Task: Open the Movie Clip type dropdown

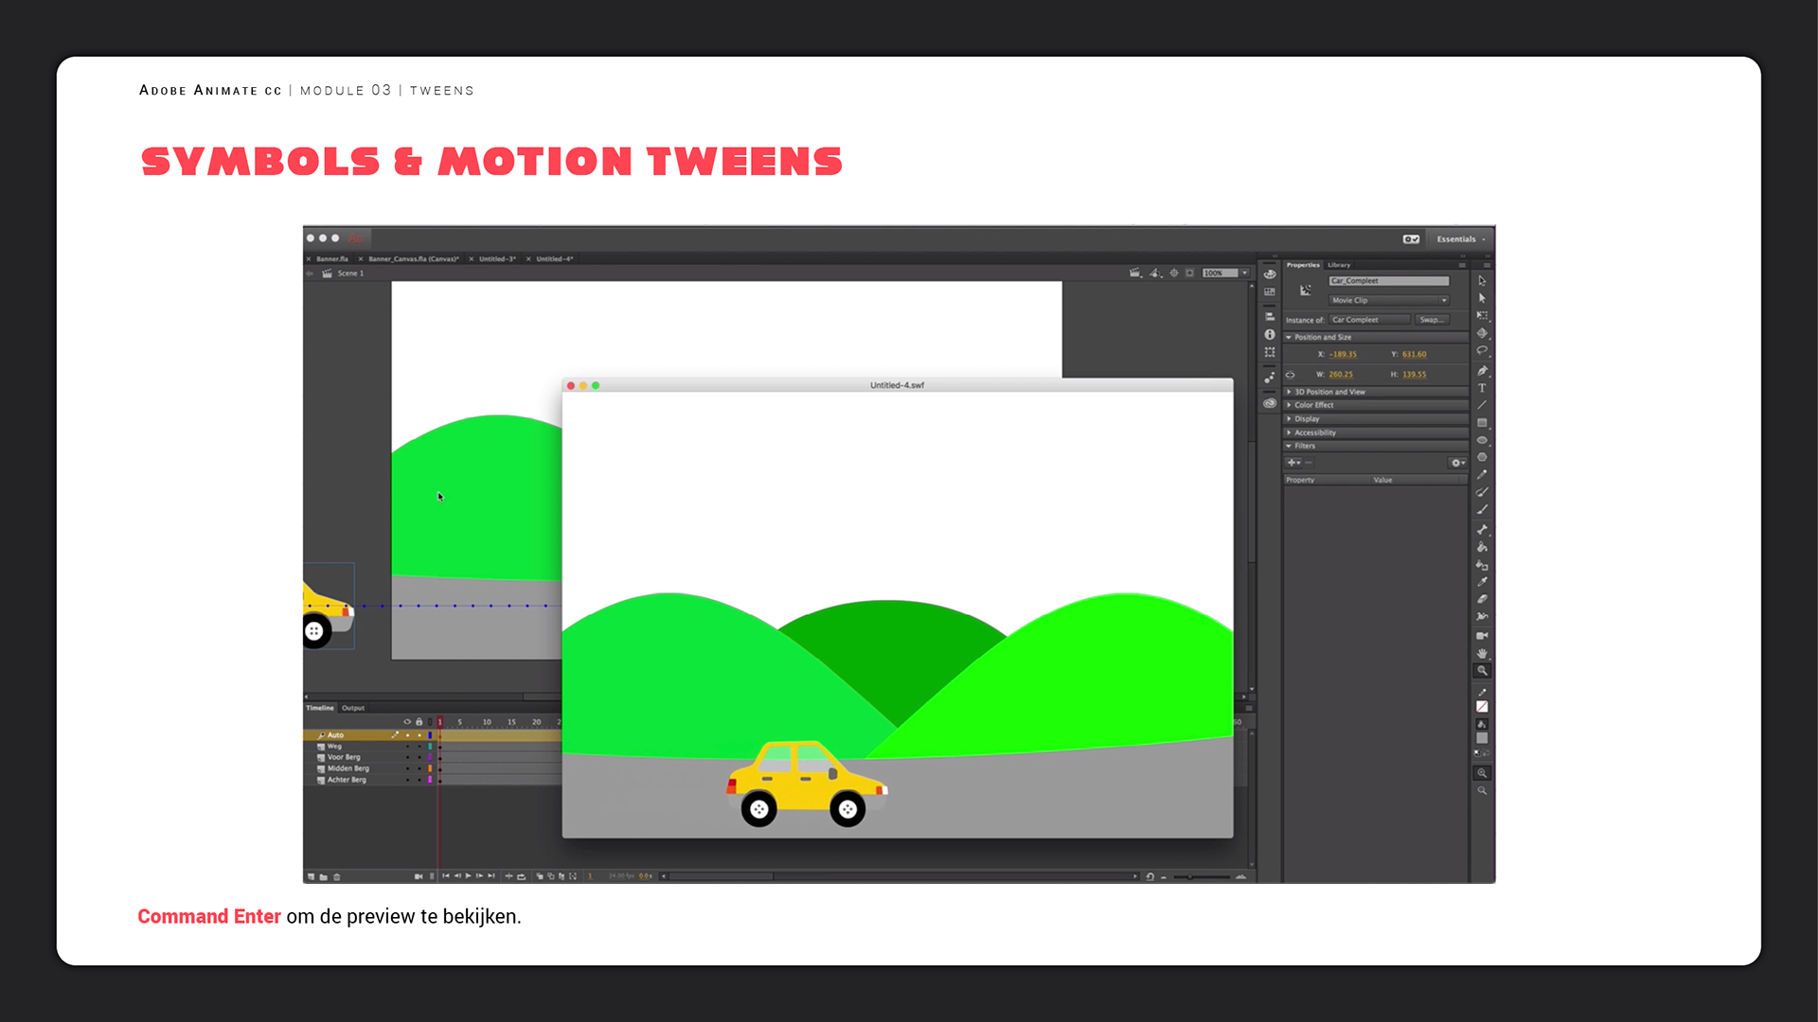Action: click(1389, 300)
